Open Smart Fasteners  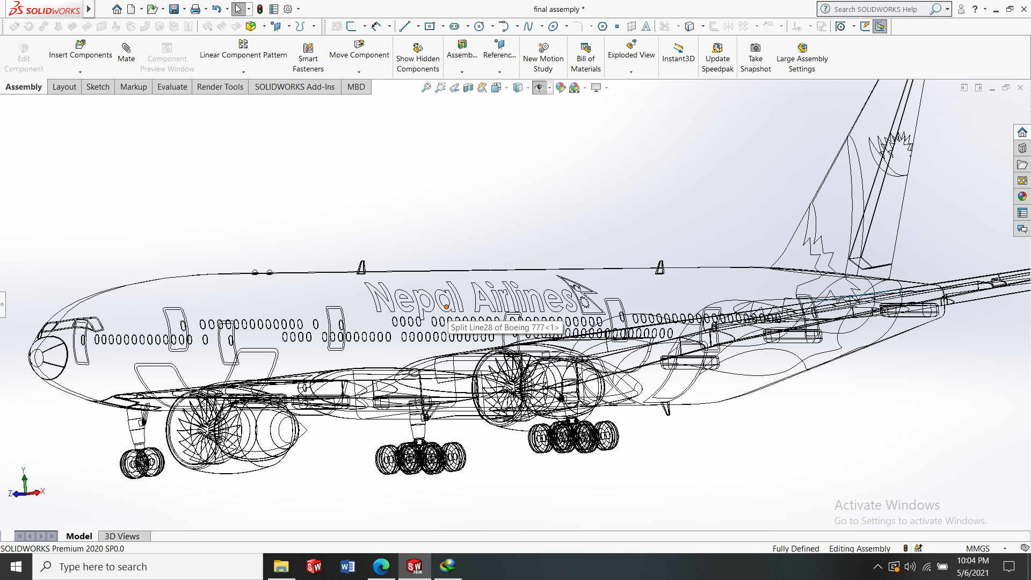coord(308,58)
